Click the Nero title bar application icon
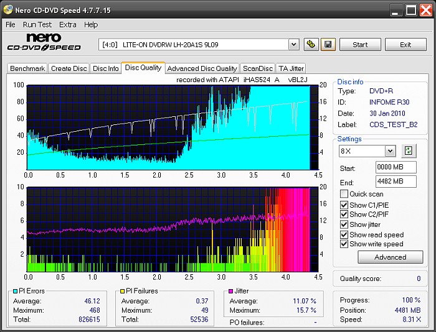 (x=8, y=9)
